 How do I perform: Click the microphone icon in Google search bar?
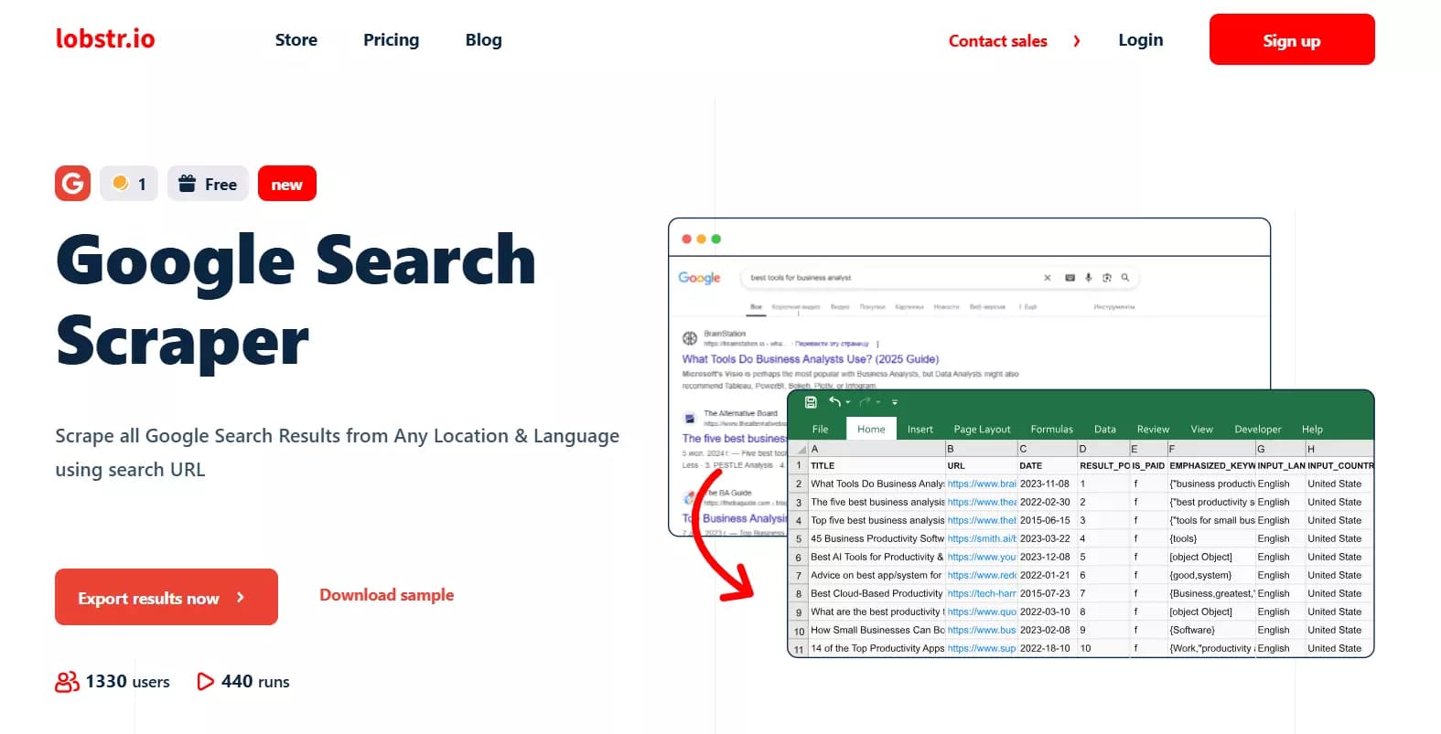coord(1088,278)
